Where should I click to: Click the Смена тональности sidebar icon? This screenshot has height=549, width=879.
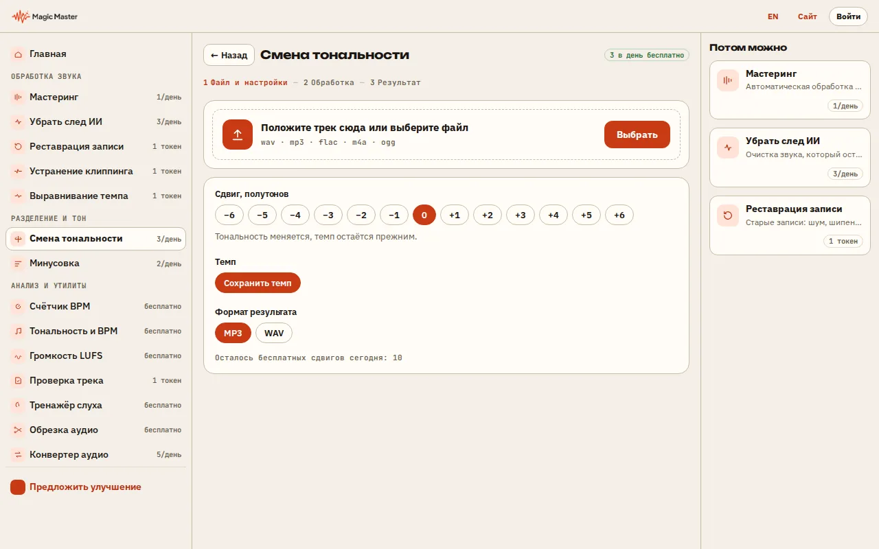point(18,239)
